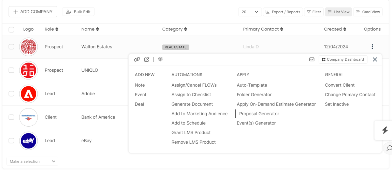Sort the list by Name column

[90, 29]
